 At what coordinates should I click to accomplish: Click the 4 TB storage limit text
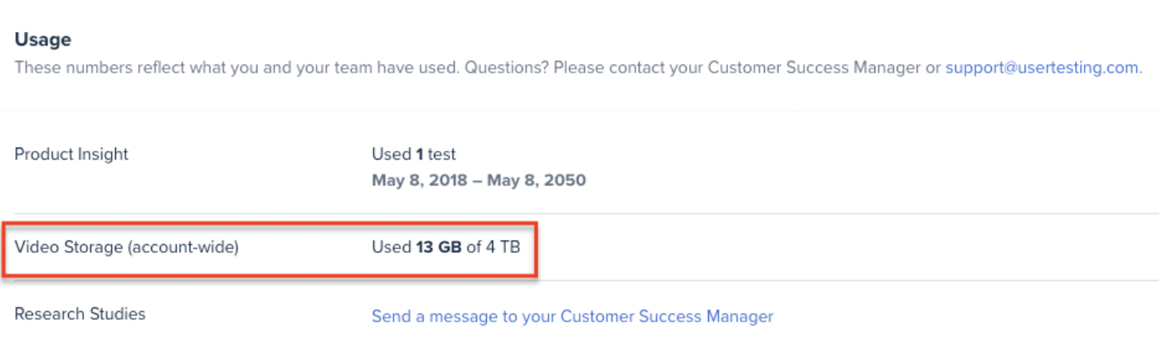tap(503, 247)
